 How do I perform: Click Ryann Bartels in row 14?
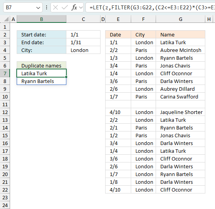pos(180,128)
